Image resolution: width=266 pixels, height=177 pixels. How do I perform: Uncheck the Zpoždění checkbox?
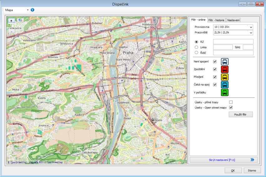[x=215, y=69]
